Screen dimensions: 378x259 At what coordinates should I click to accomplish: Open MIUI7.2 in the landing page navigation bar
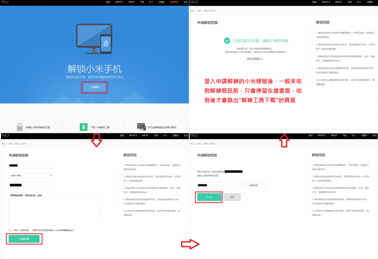click(119, 2)
